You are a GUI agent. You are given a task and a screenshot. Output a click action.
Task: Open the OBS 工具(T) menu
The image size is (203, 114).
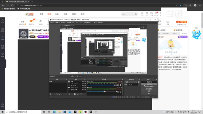pyautogui.click(x=94, y=23)
